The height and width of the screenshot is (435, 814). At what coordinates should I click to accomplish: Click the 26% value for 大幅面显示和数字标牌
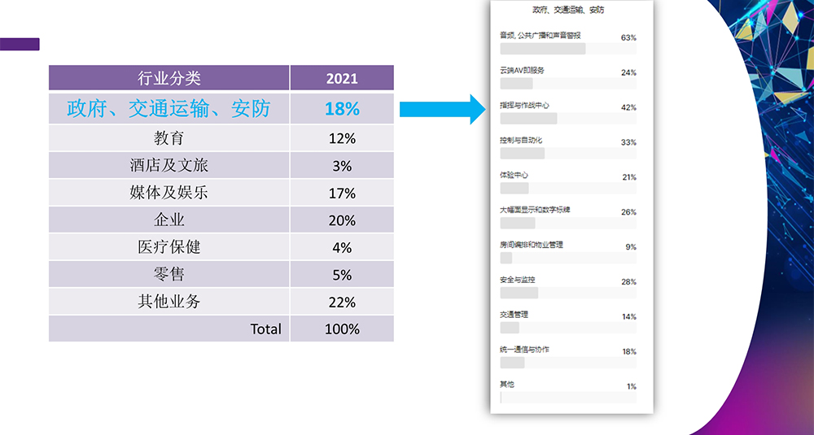click(x=628, y=212)
